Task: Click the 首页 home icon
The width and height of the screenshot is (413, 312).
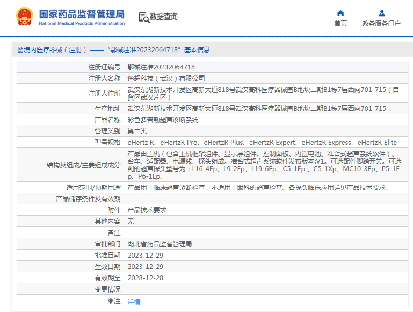Action: 340,13
